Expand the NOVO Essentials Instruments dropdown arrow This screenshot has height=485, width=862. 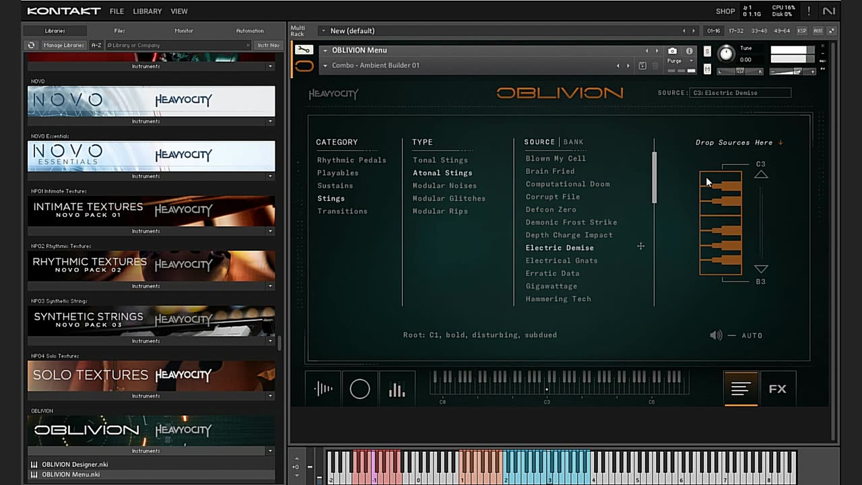coord(271,176)
